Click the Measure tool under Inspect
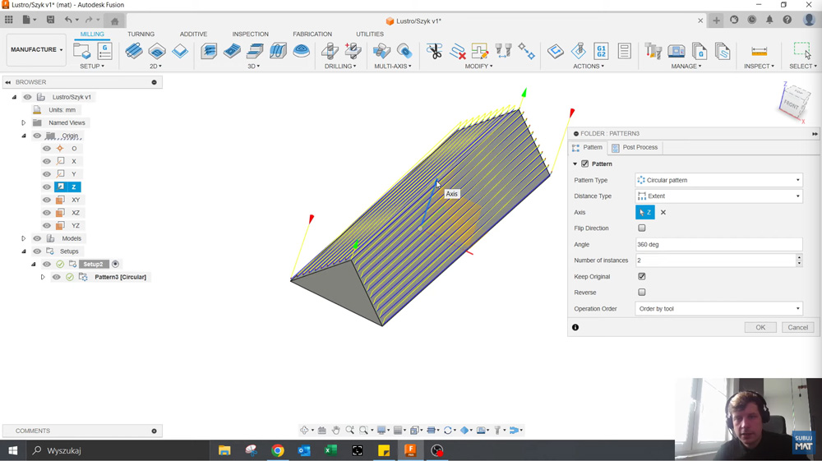 click(x=759, y=51)
